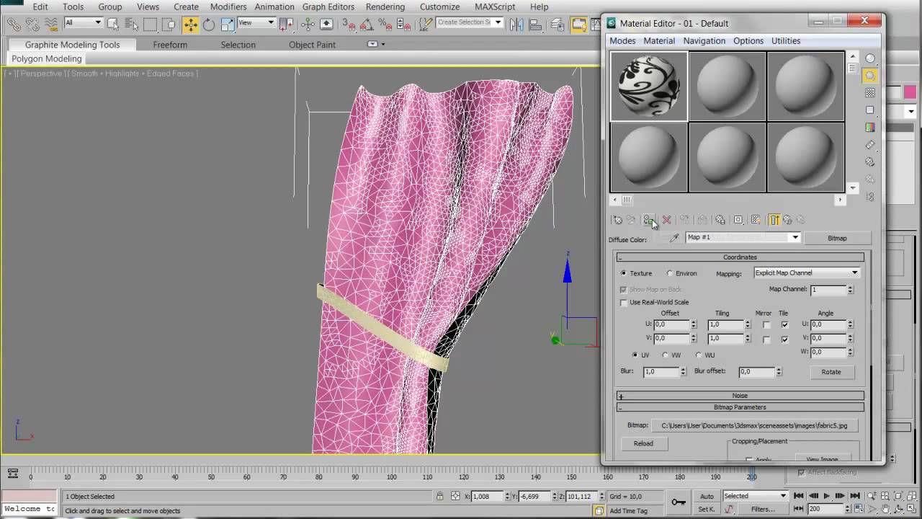Choose the Select and Uniform Scale tool
922x519 pixels.
click(227, 25)
